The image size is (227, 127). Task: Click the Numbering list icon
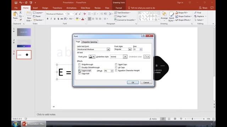95,14
